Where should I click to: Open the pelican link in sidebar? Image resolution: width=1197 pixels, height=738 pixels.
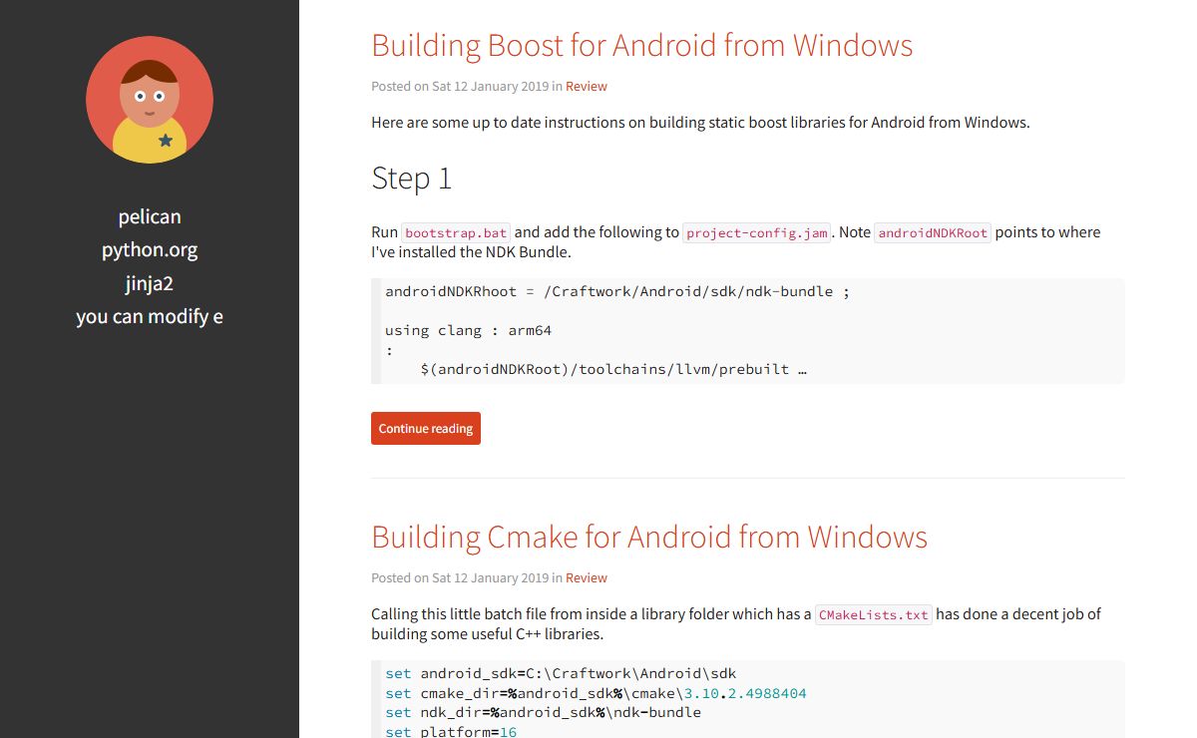(x=150, y=216)
